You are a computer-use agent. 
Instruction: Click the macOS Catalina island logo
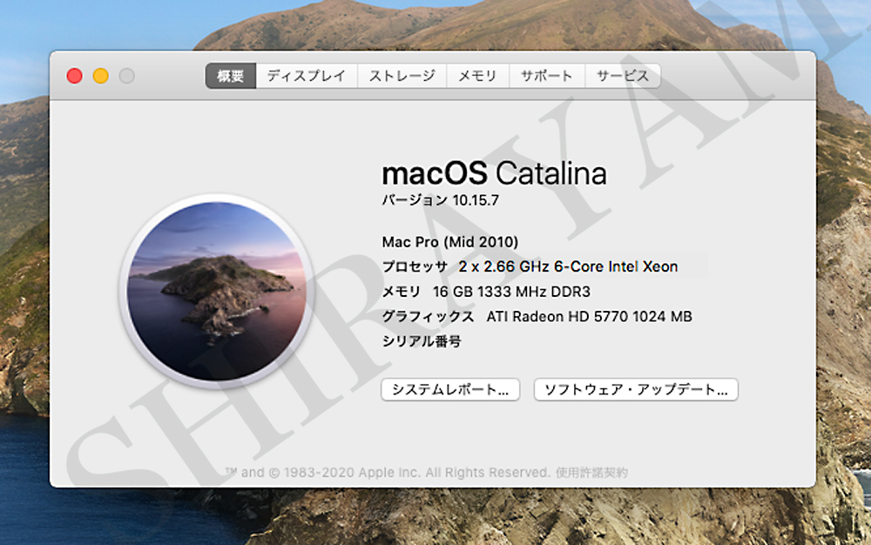(217, 291)
